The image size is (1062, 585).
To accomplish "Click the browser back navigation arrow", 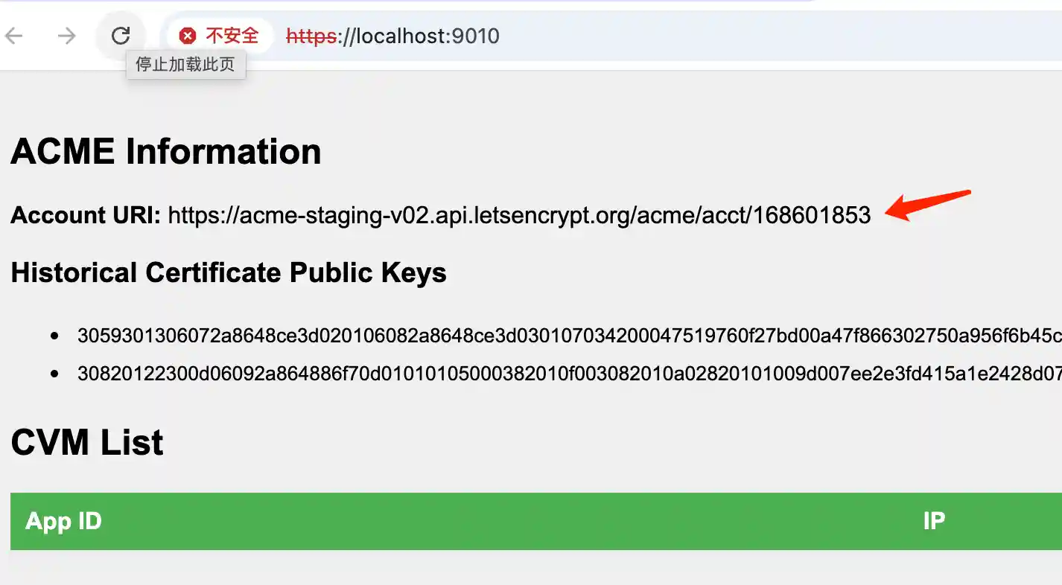I will [x=14, y=36].
